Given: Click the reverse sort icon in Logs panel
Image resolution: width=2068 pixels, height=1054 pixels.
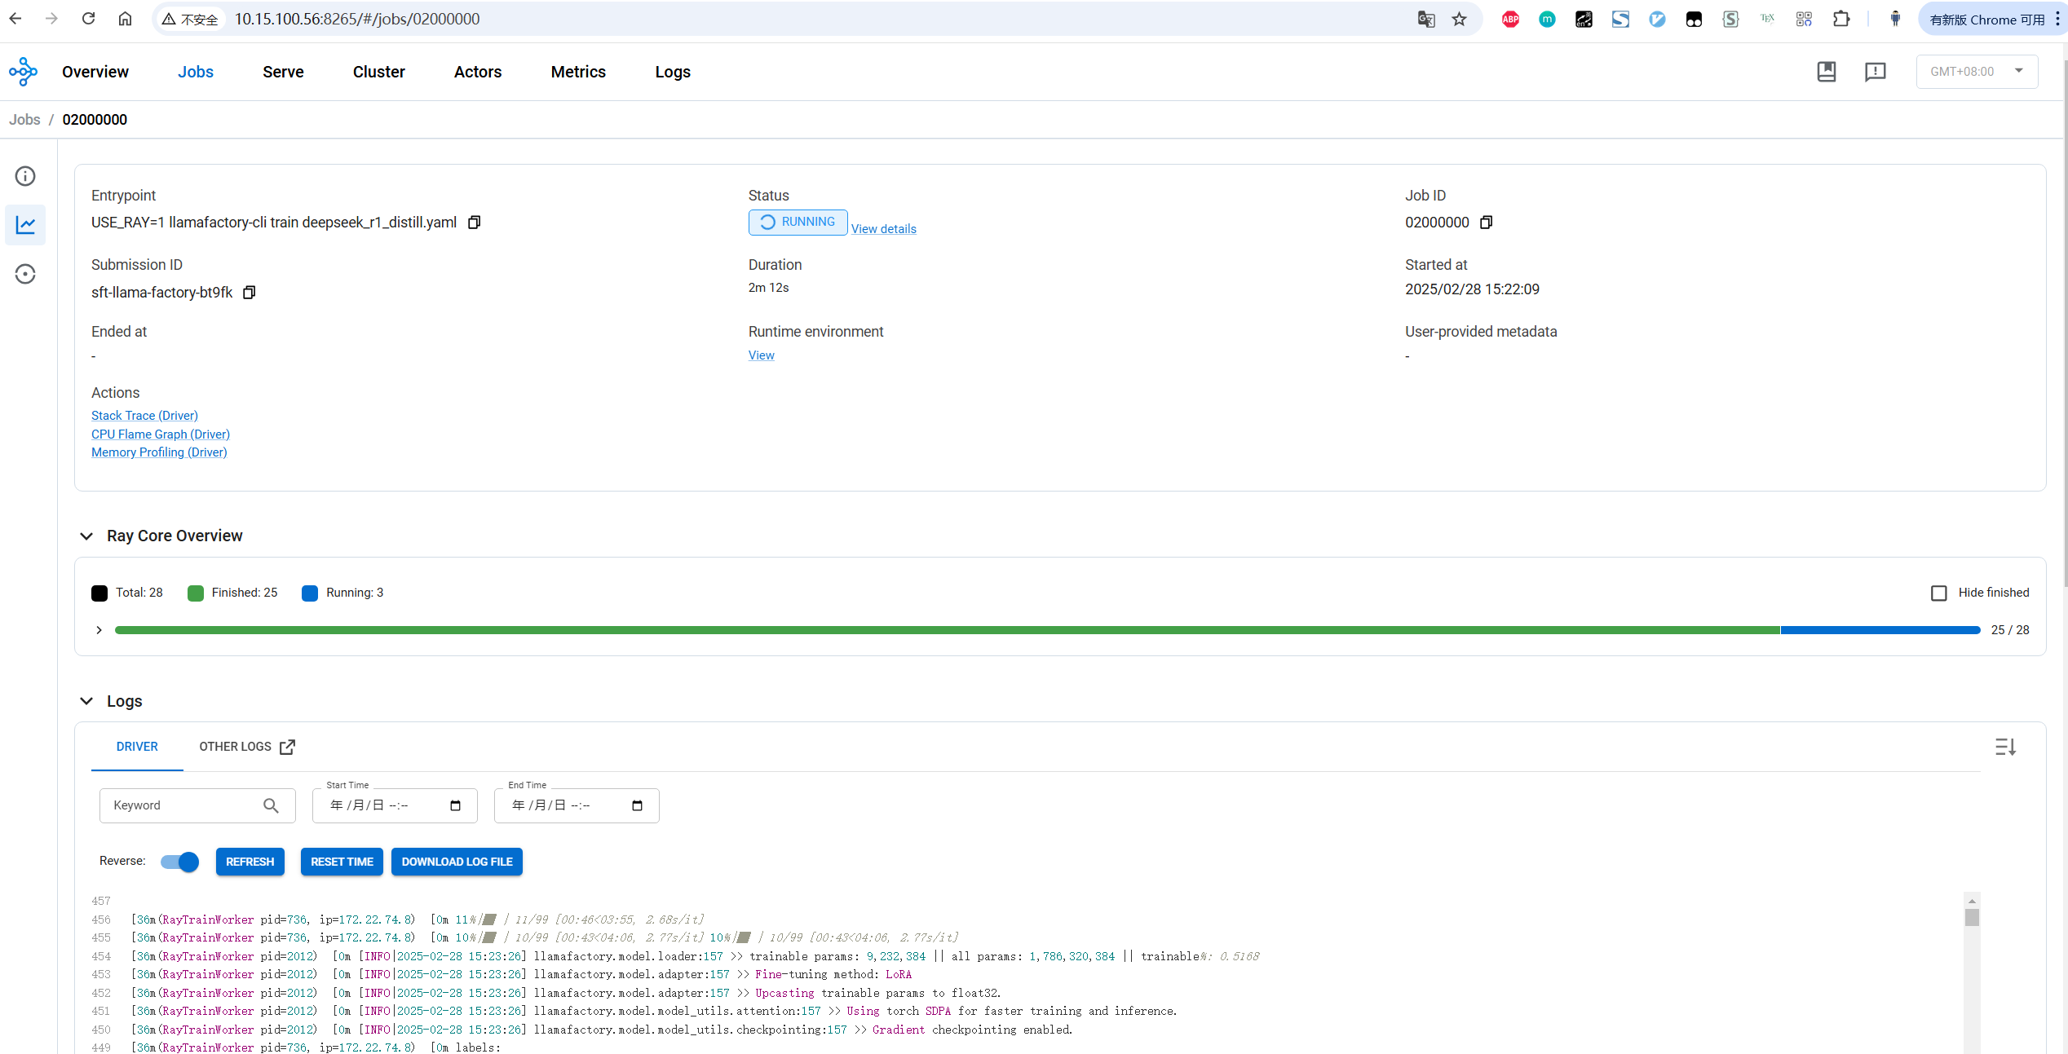Looking at the screenshot, I should coord(2005,747).
